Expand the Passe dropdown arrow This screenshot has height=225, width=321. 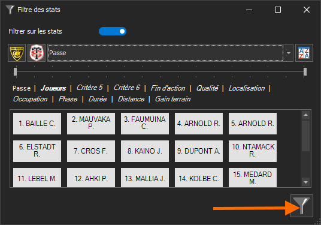(x=289, y=53)
